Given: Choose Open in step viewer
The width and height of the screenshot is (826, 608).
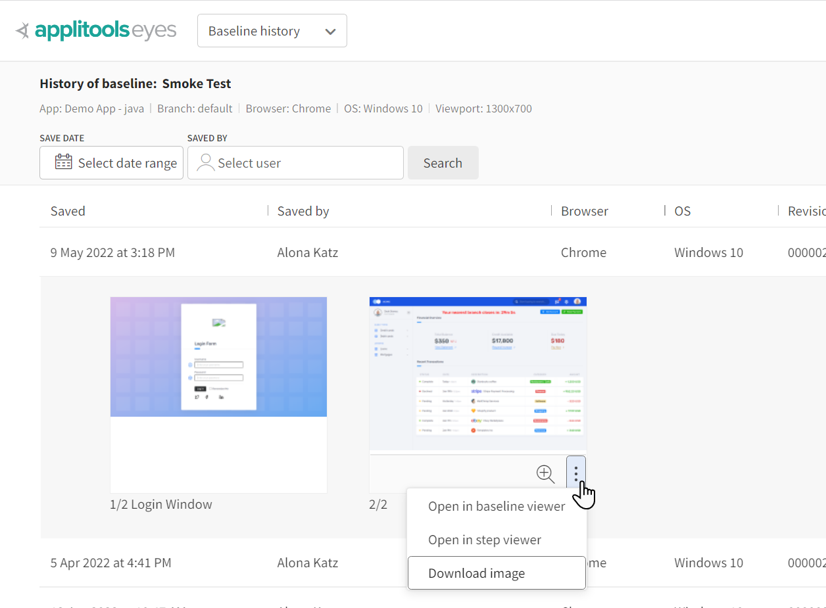Looking at the screenshot, I should click(x=485, y=540).
